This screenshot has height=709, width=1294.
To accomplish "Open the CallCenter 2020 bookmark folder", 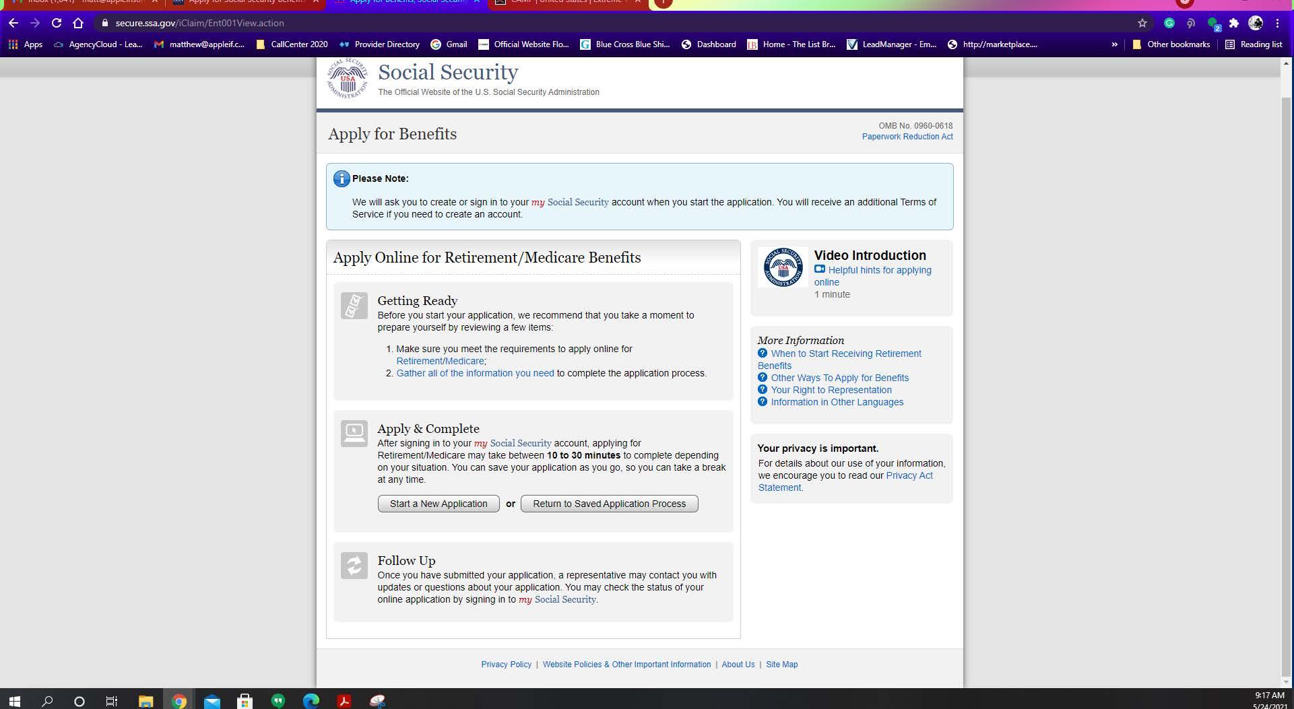I will (292, 44).
